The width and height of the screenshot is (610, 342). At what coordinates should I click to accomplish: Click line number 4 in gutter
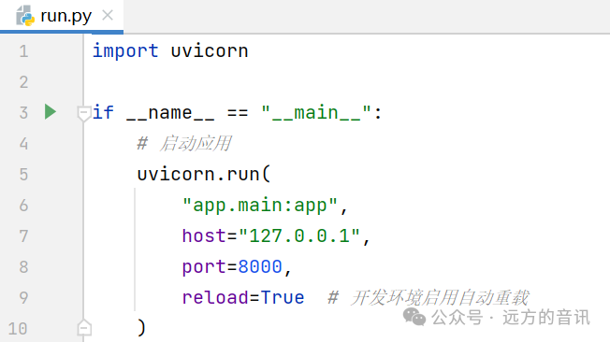(x=23, y=144)
